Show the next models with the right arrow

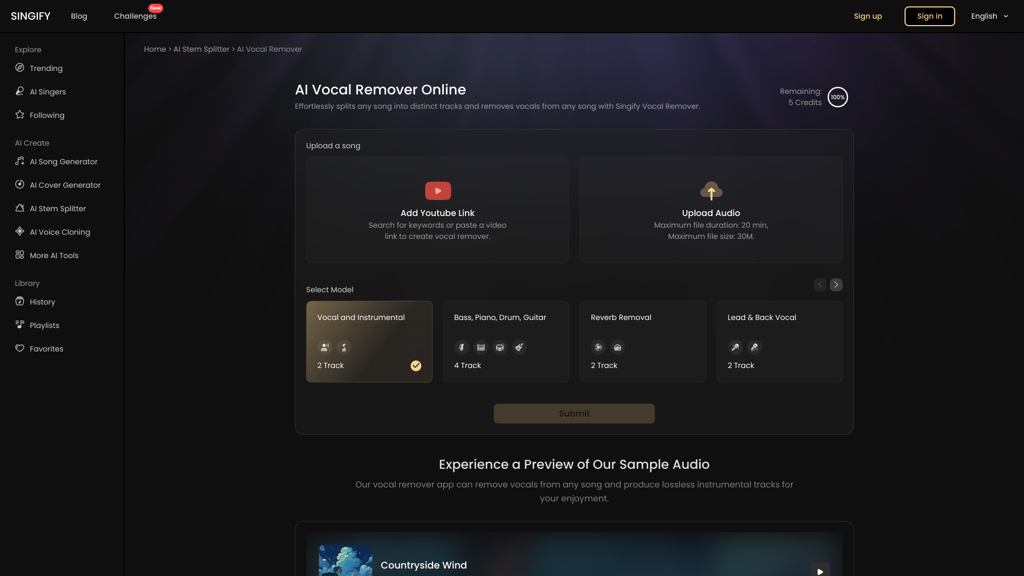(x=836, y=285)
